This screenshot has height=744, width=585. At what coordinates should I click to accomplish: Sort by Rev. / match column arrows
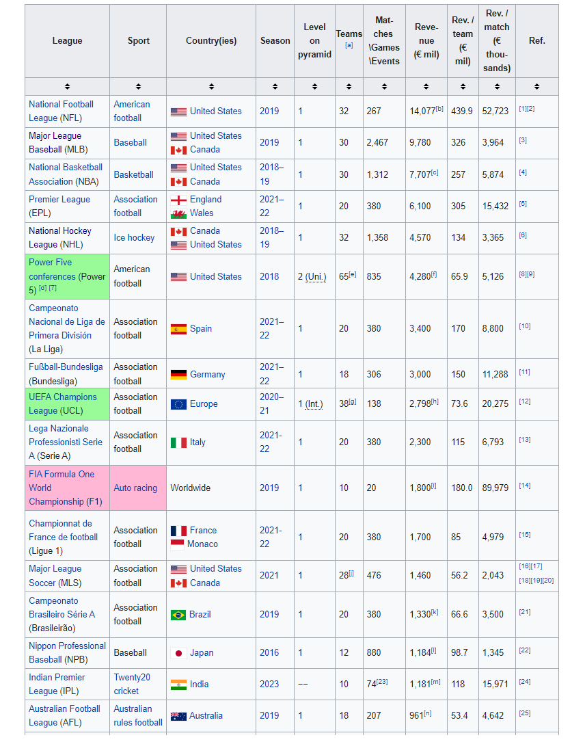(x=497, y=86)
